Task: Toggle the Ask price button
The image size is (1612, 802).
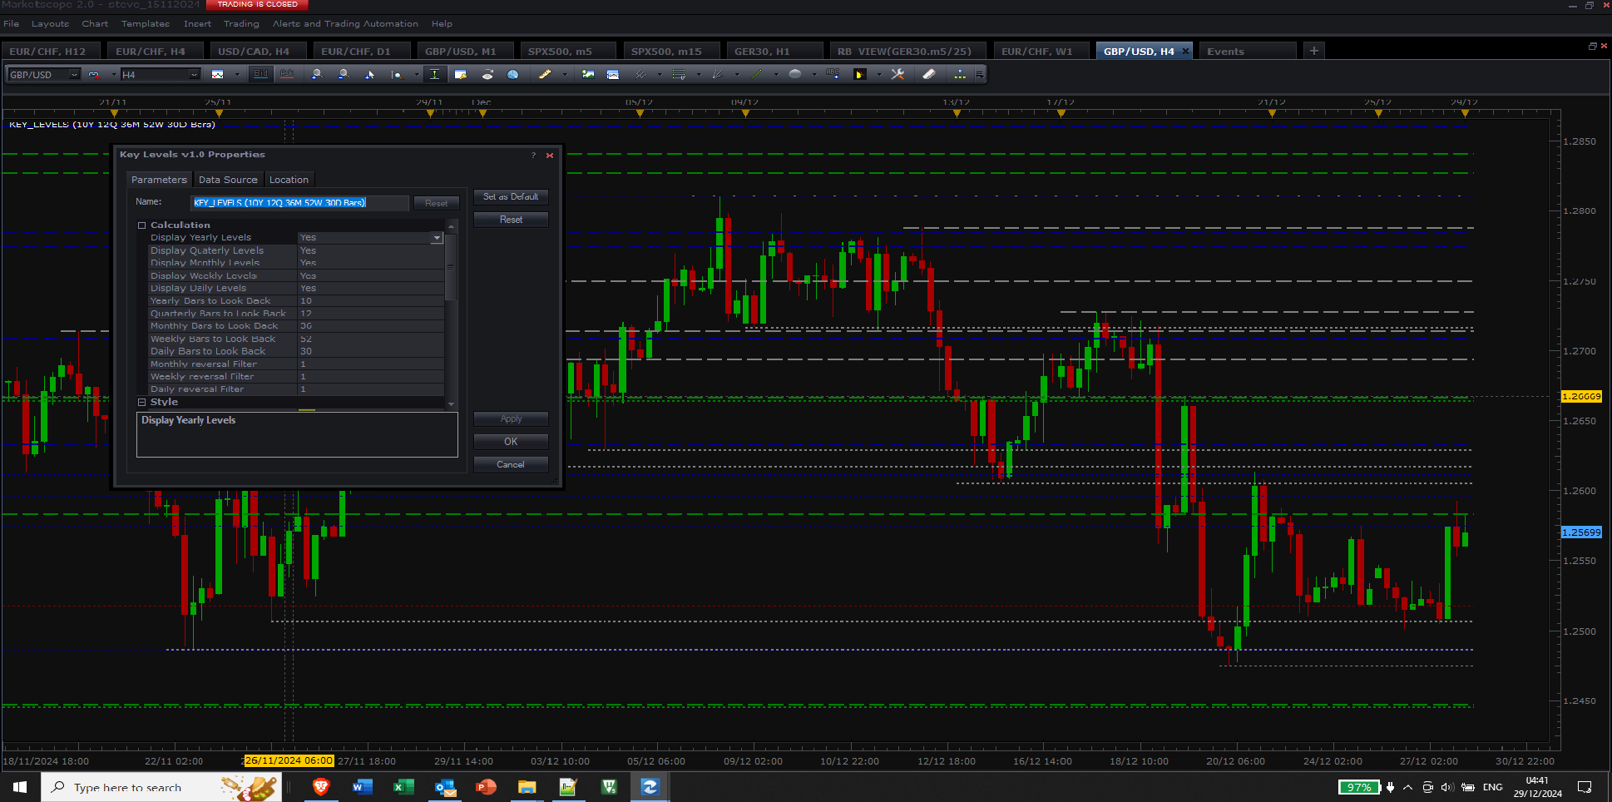Action: pos(287,74)
